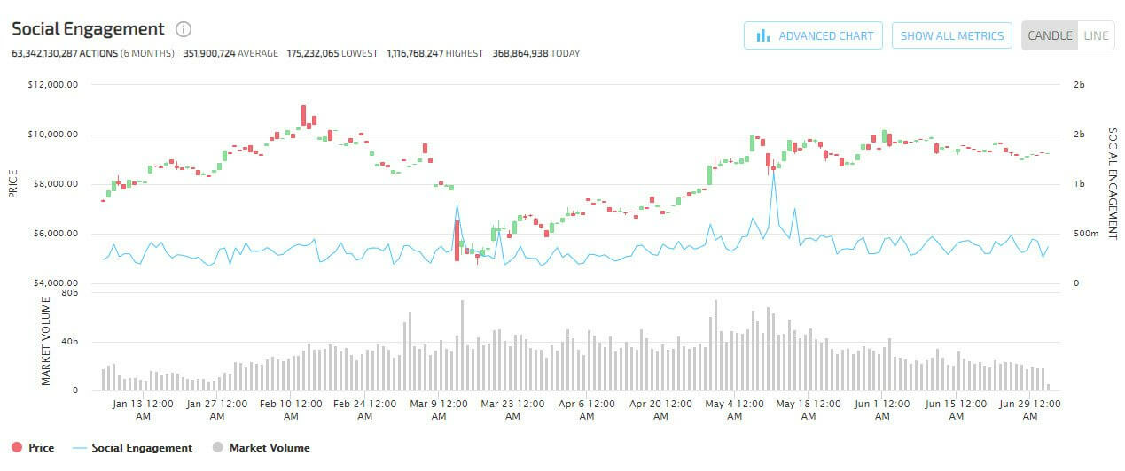Click the $4,000.00 price axis label
The height and width of the screenshot is (471, 1125).
tap(58, 283)
